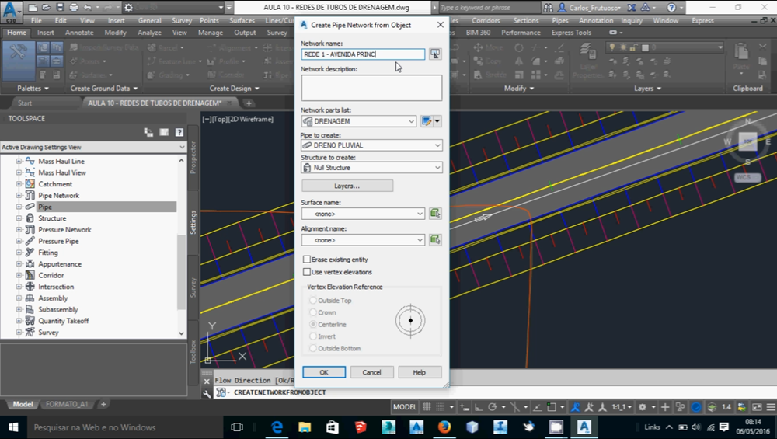Open Structure to create Null Structure dropdown
Image resolution: width=777 pixels, height=439 pixels.
pos(371,168)
